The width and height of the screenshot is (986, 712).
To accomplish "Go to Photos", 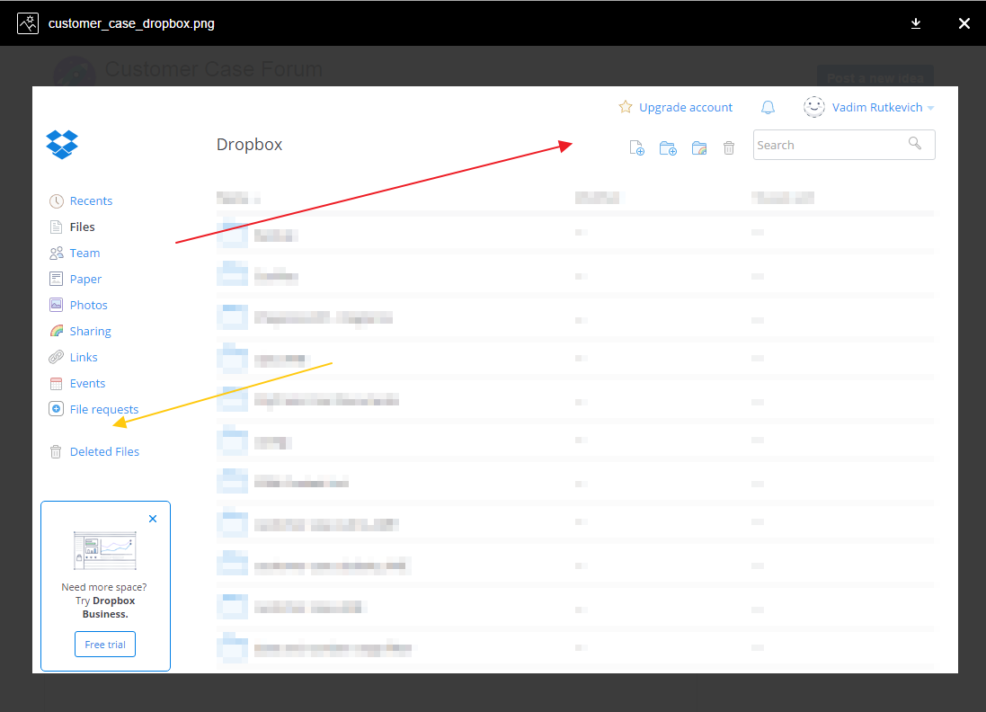I will [x=89, y=305].
